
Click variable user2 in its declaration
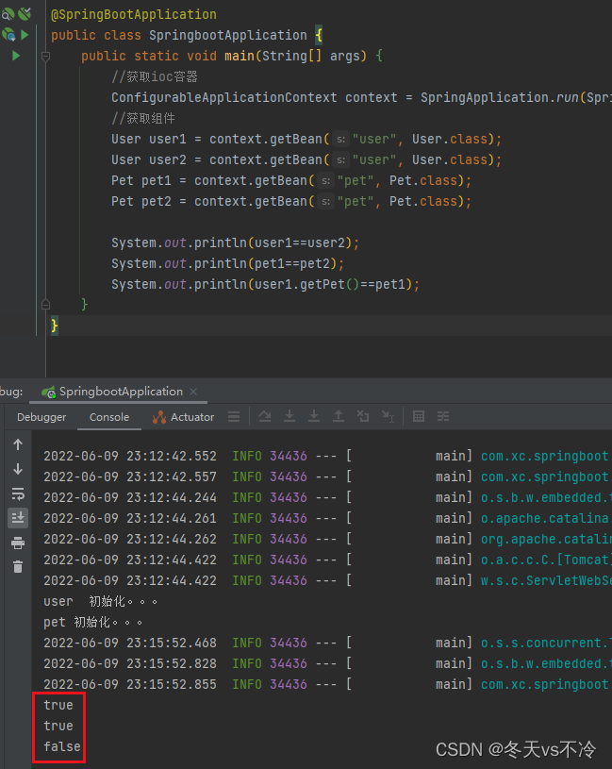click(168, 159)
